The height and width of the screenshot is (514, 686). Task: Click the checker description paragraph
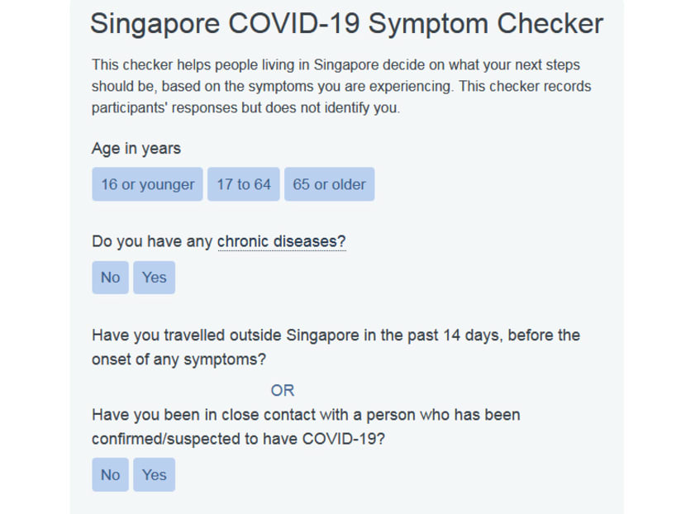(341, 85)
